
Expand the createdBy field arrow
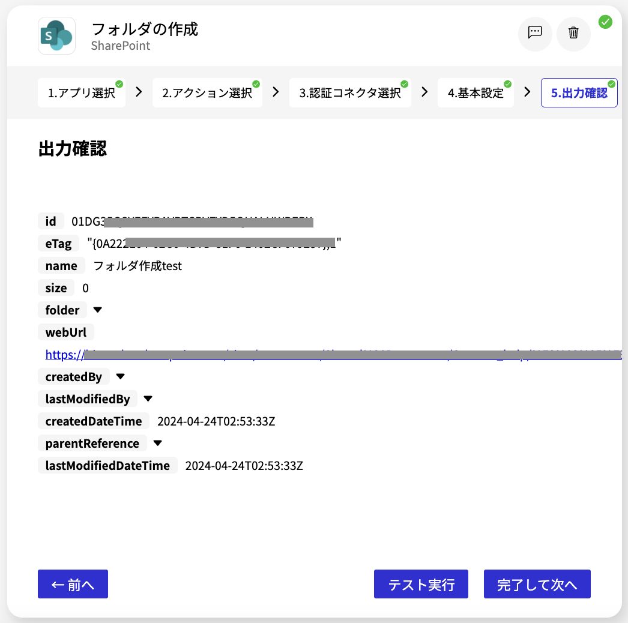tap(120, 376)
